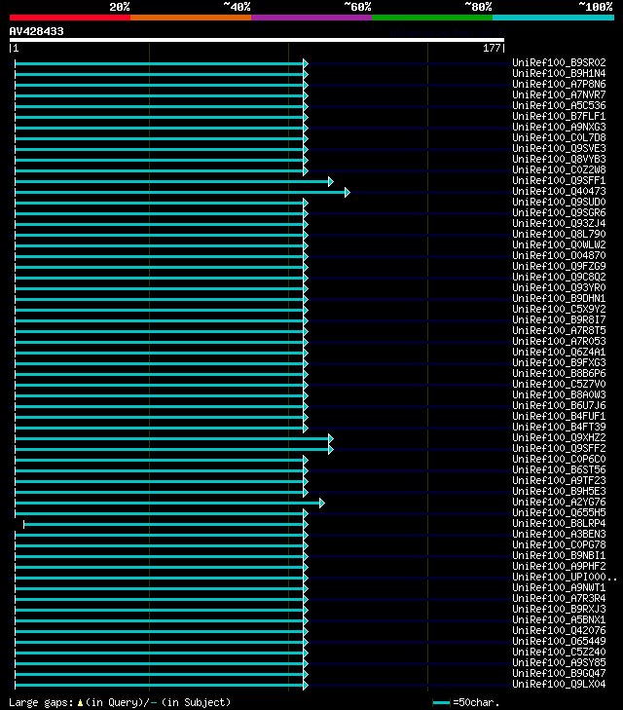Select the UniRef100_C5X9Y2 label

(x=559, y=310)
